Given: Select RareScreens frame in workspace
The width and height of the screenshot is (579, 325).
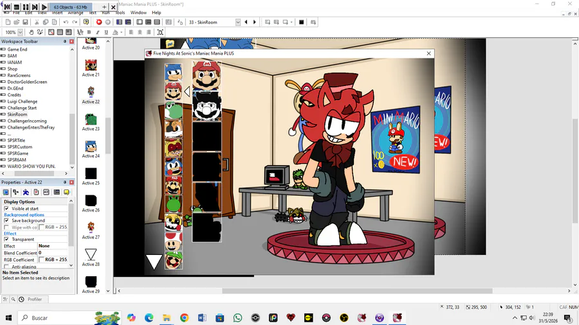Looking at the screenshot, I should click(x=19, y=75).
